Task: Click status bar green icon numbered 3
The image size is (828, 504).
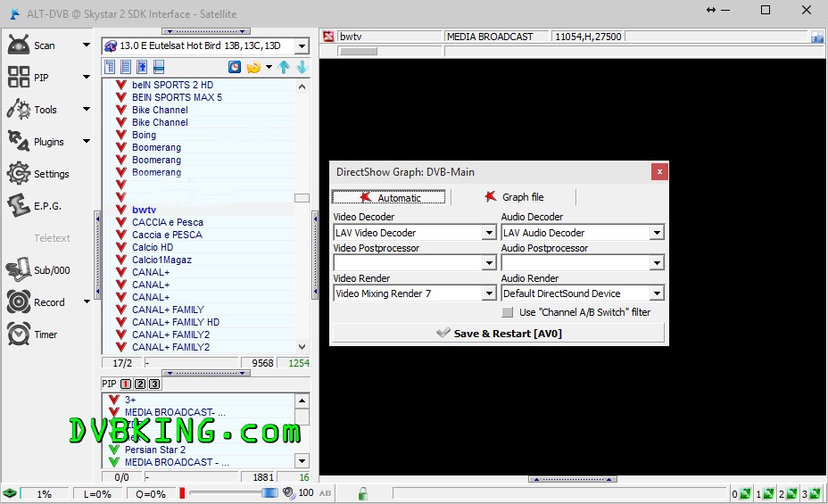Action: click(816, 494)
